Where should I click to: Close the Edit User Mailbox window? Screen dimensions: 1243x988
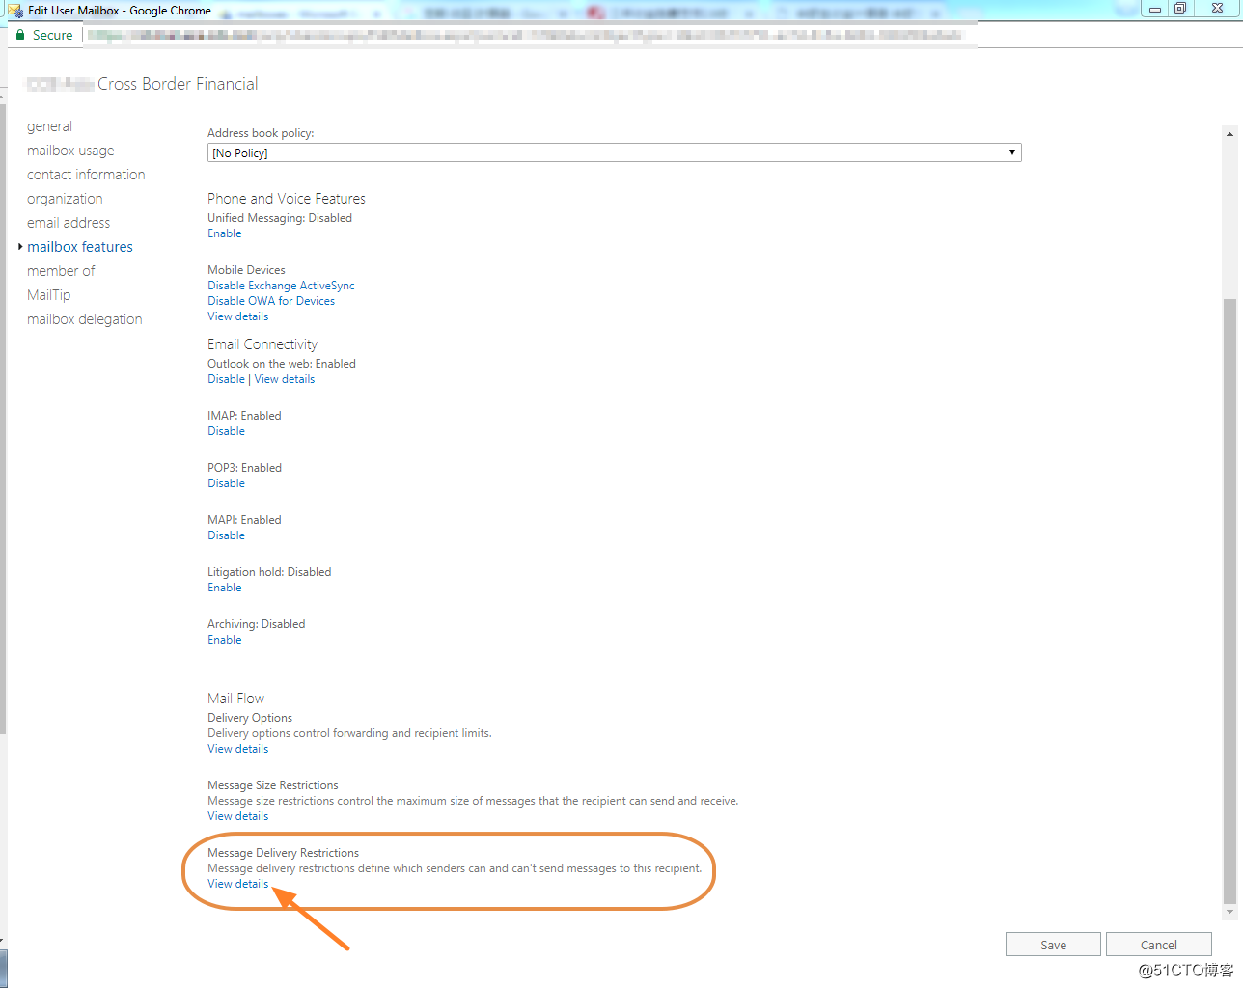[1217, 9]
